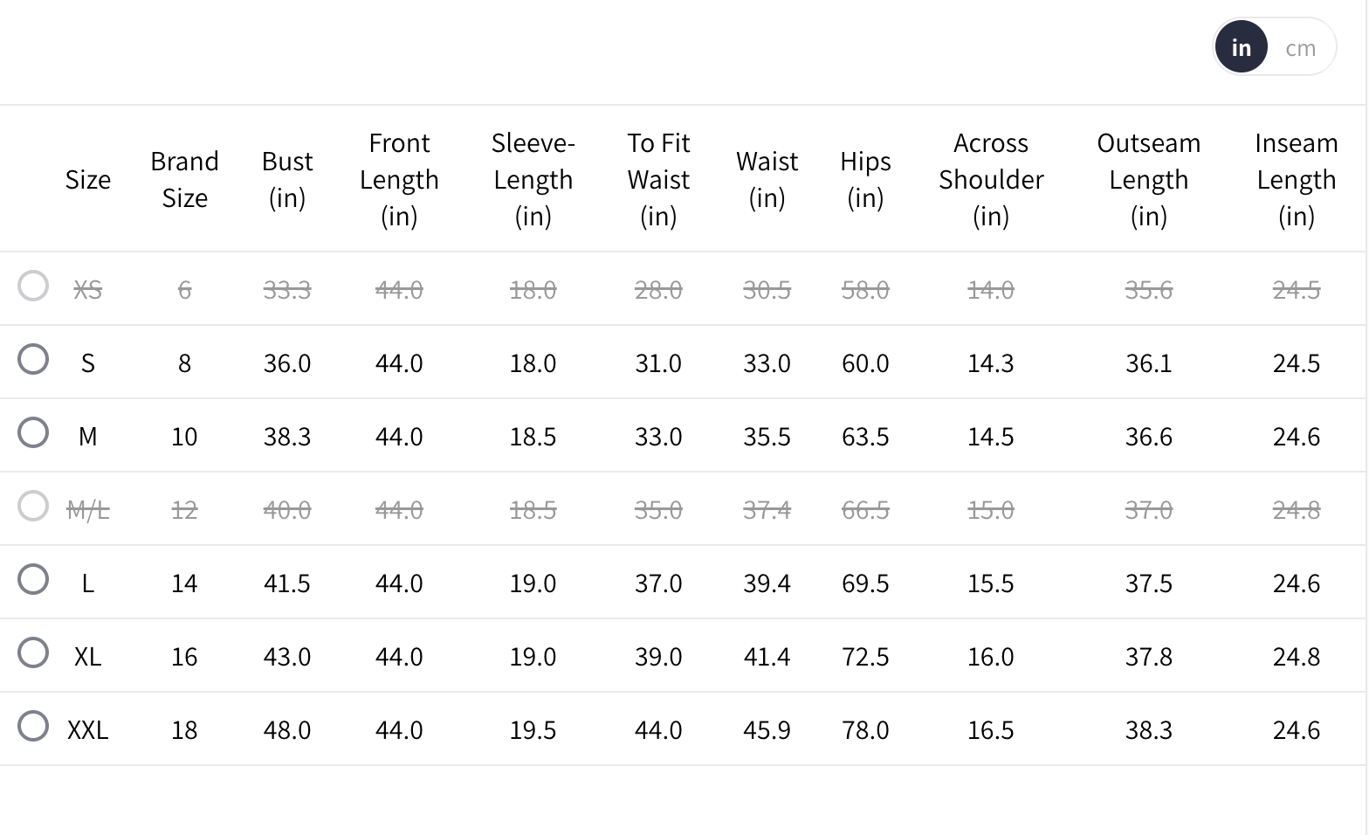This screenshot has height=835, width=1369.
Task: Click the XXL size label
Action: [x=88, y=729]
